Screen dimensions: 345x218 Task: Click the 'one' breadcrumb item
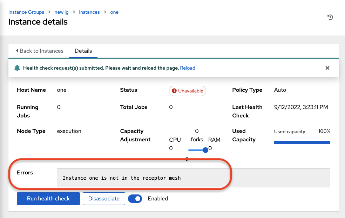pos(114,12)
